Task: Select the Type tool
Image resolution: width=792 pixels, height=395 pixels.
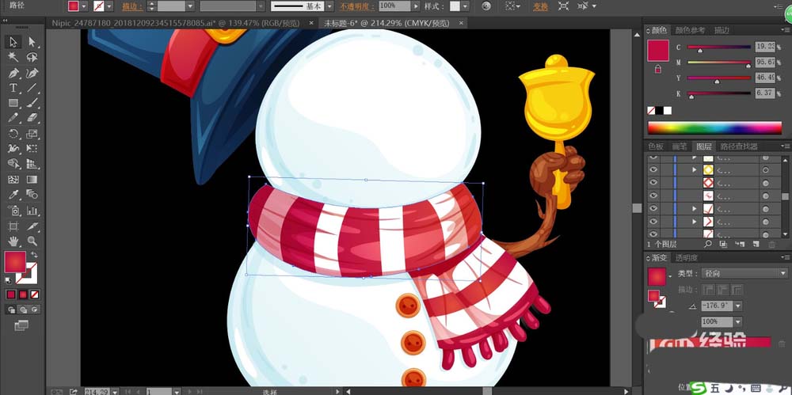Action: pyautogui.click(x=13, y=88)
